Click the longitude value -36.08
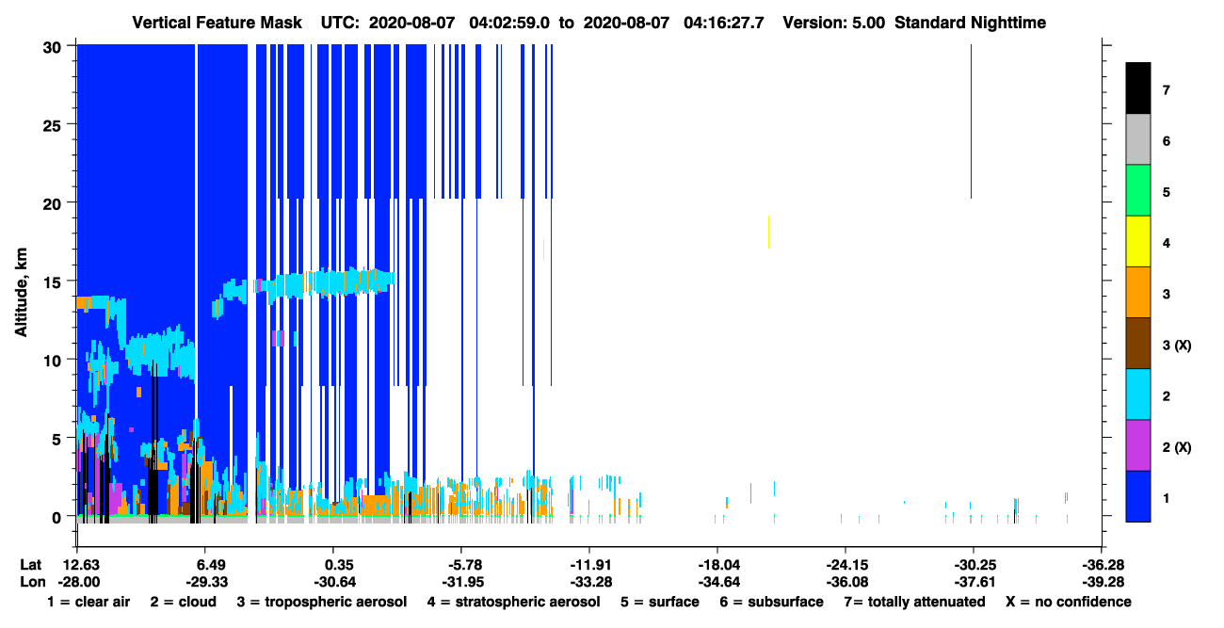Screen dimensions: 1224x628 click(x=846, y=582)
